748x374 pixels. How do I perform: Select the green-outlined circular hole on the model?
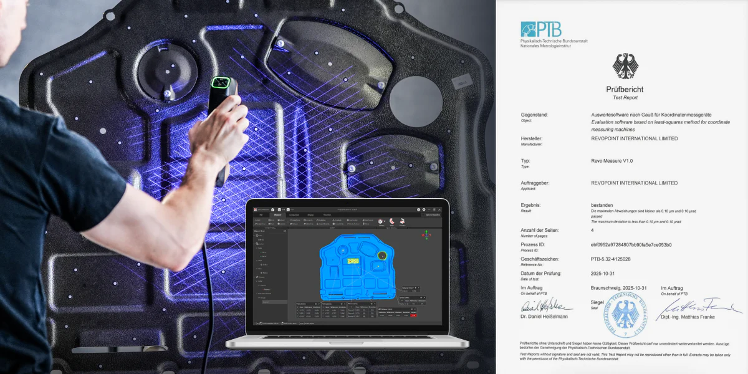point(382,255)
